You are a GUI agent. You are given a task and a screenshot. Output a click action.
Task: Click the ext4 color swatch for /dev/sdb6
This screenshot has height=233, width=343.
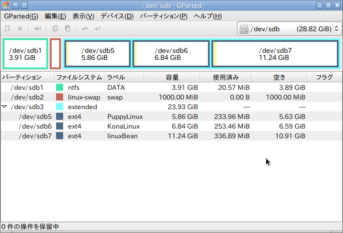coord(60,126)
